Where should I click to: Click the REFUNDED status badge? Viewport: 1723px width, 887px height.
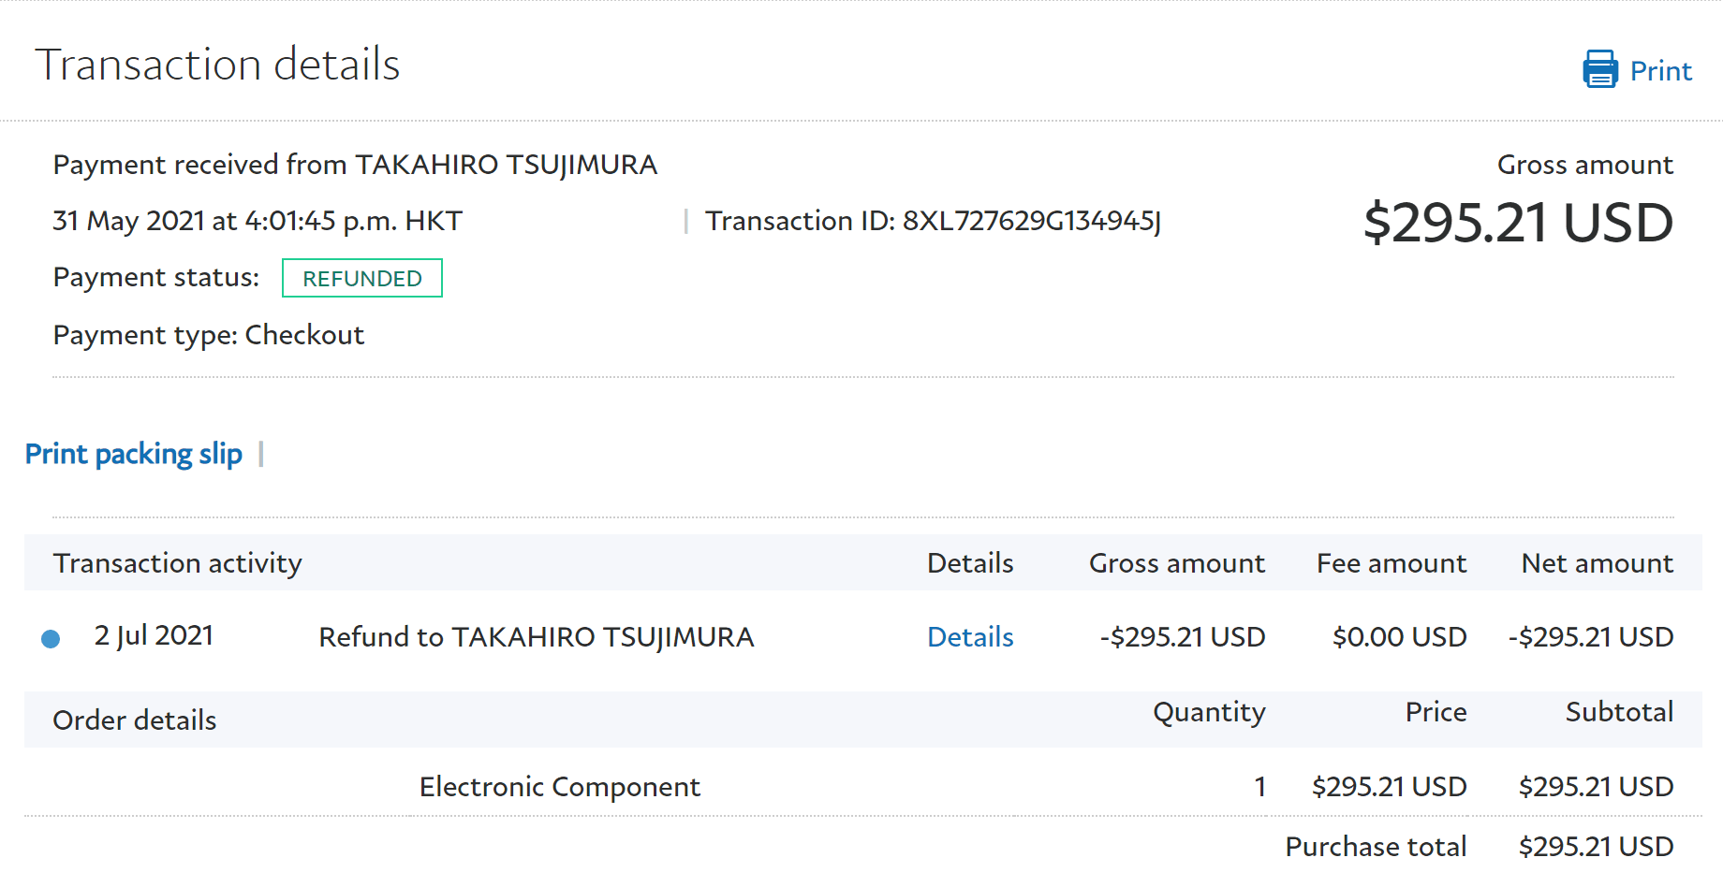[x=361, y=278]
